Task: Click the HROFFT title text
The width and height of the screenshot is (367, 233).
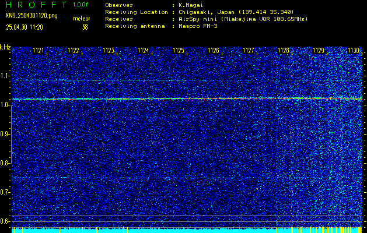Action: coord(36,5)
